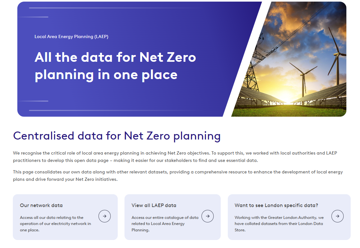Click the arrow icon in Our network data card

(x=105, y=216)
